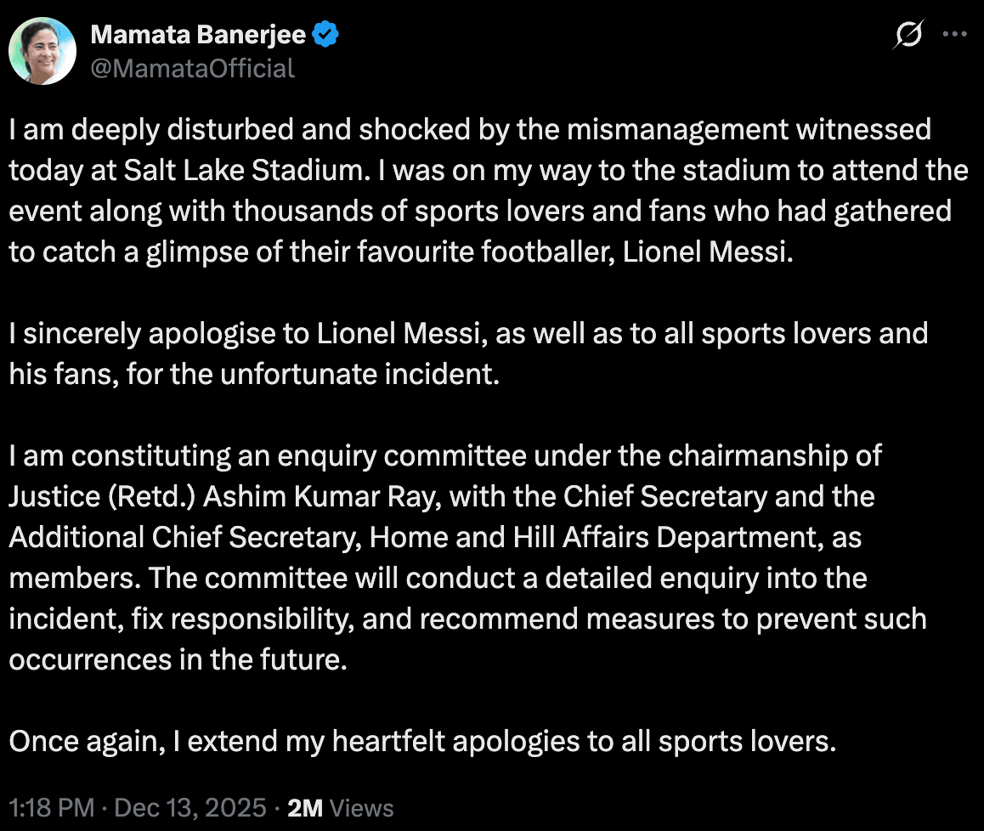Viewport: 984px width, 831px height.
Task: Click the Dec 13, 2025 timestamp
Action: coord(190,808)
